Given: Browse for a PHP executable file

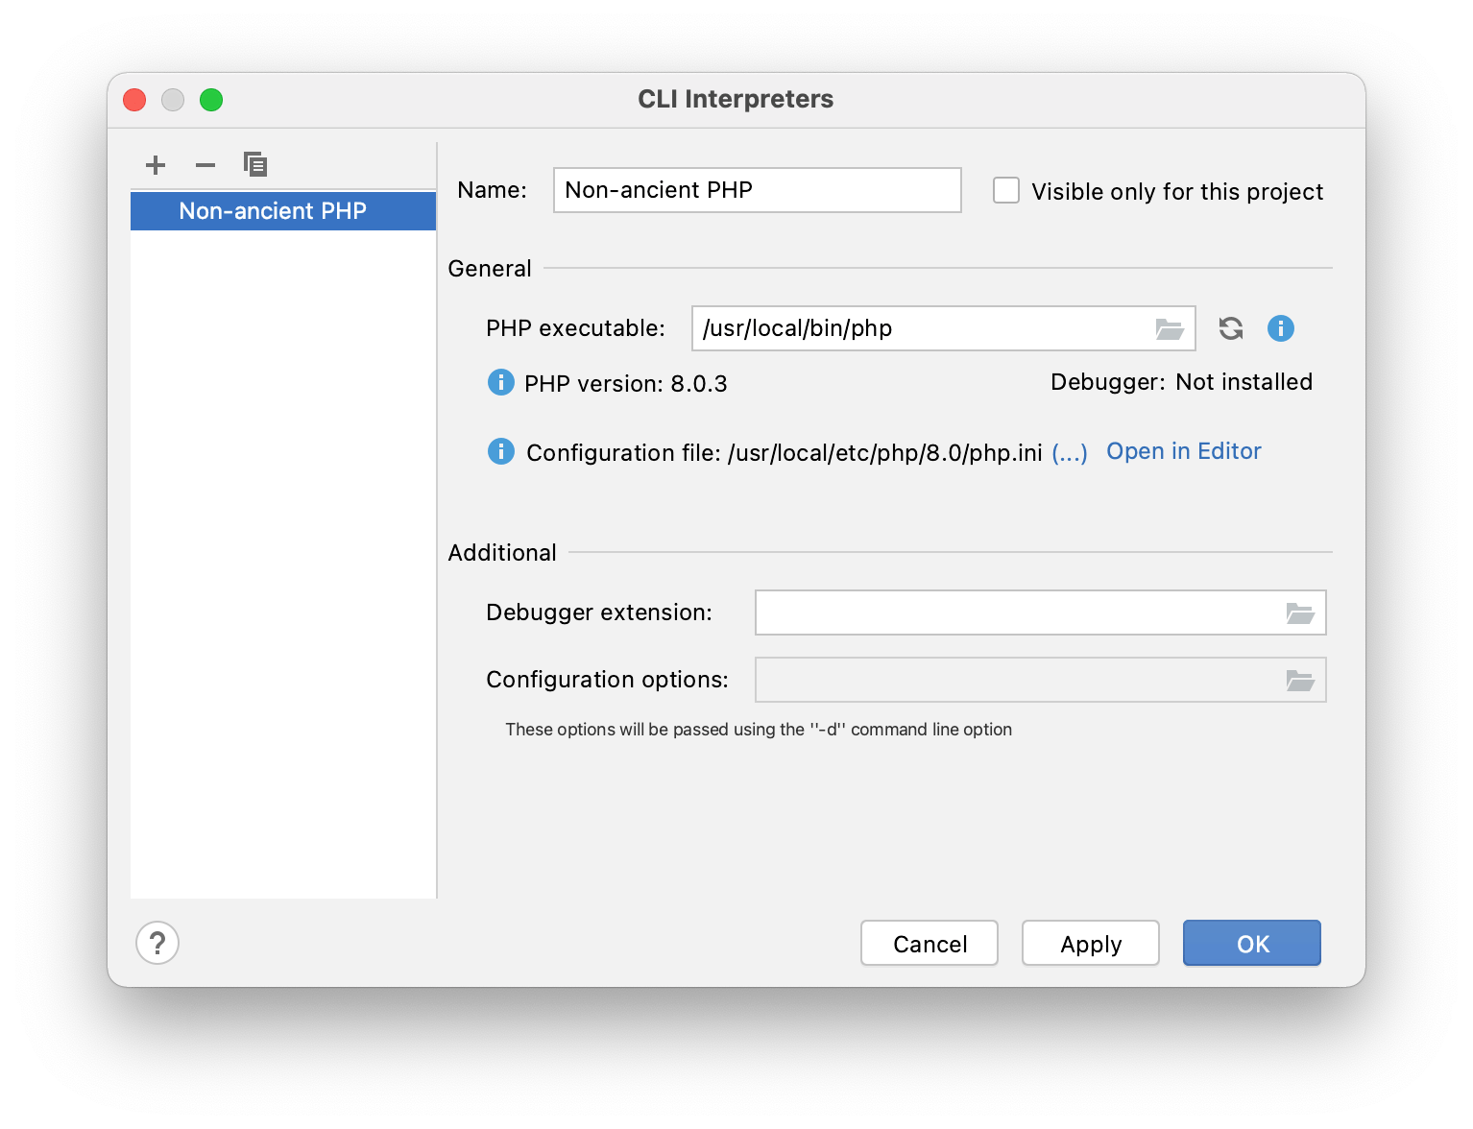Looking at the screenshot, I should point(1168,328).
